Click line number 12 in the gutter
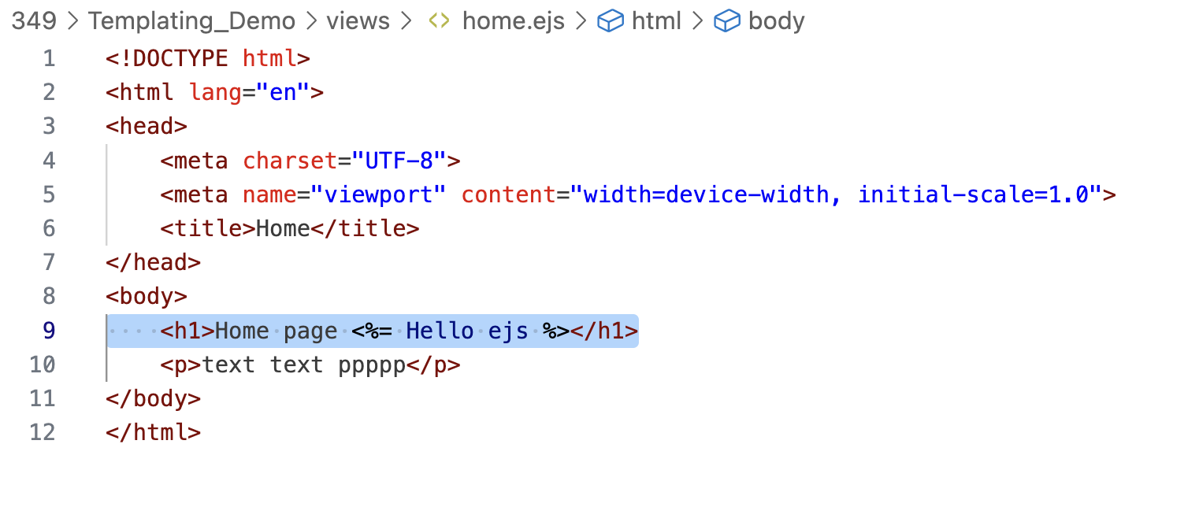 43,432
